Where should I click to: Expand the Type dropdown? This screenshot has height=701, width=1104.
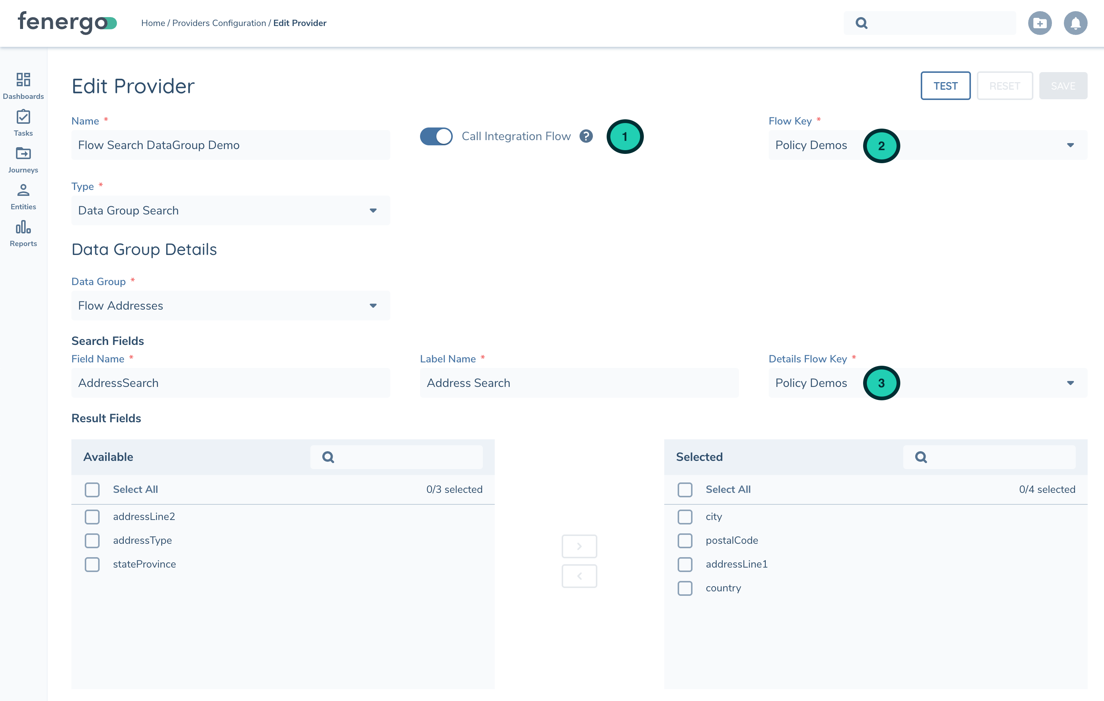[x=230, y=210]
